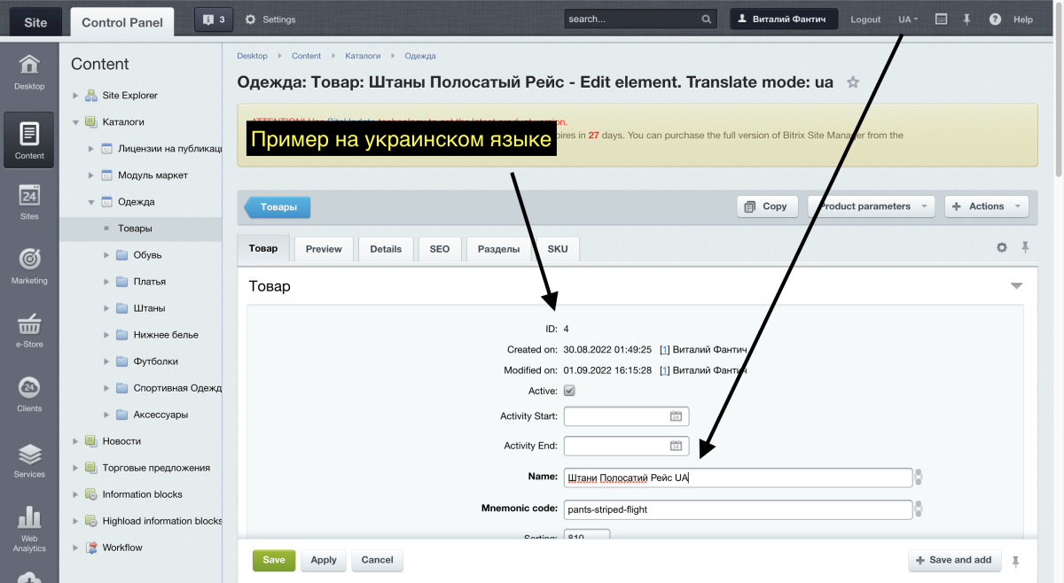Pin the form settings panel
Viewport: 1064px width, 583px height.
coord(1025,248)
